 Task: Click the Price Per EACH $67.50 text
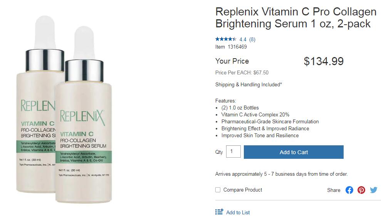(242, 72)
